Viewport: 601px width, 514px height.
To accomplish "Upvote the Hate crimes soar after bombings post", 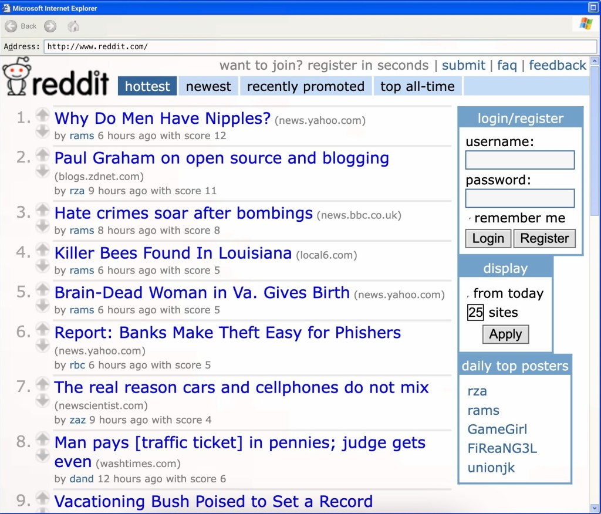I will [42, 209].
